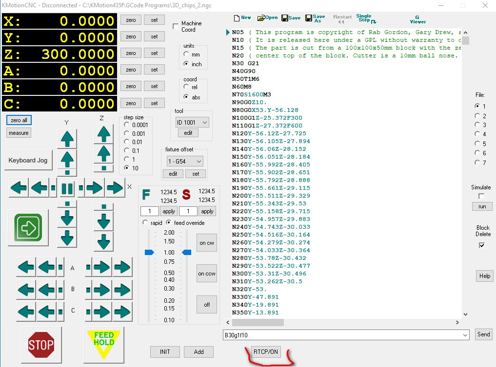Open the G Viewer

click(x=417, y=19)
